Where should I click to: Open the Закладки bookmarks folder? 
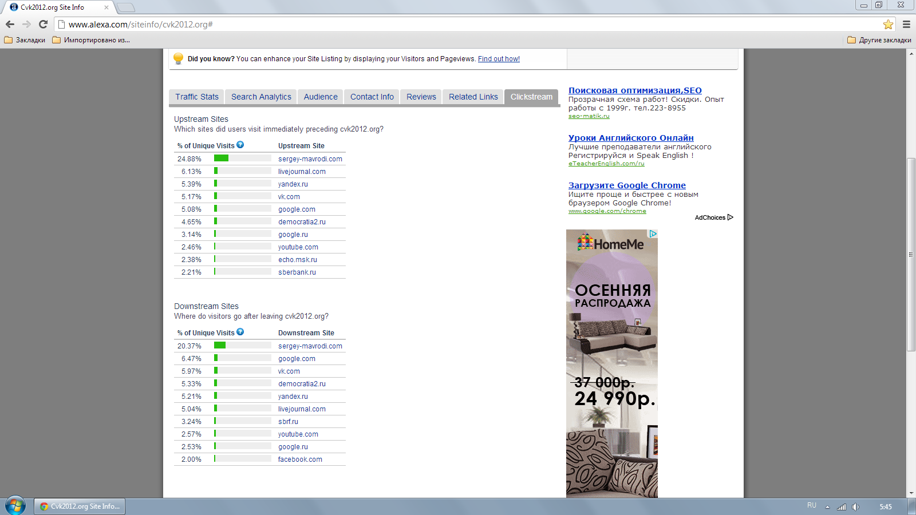pos(25,40)
